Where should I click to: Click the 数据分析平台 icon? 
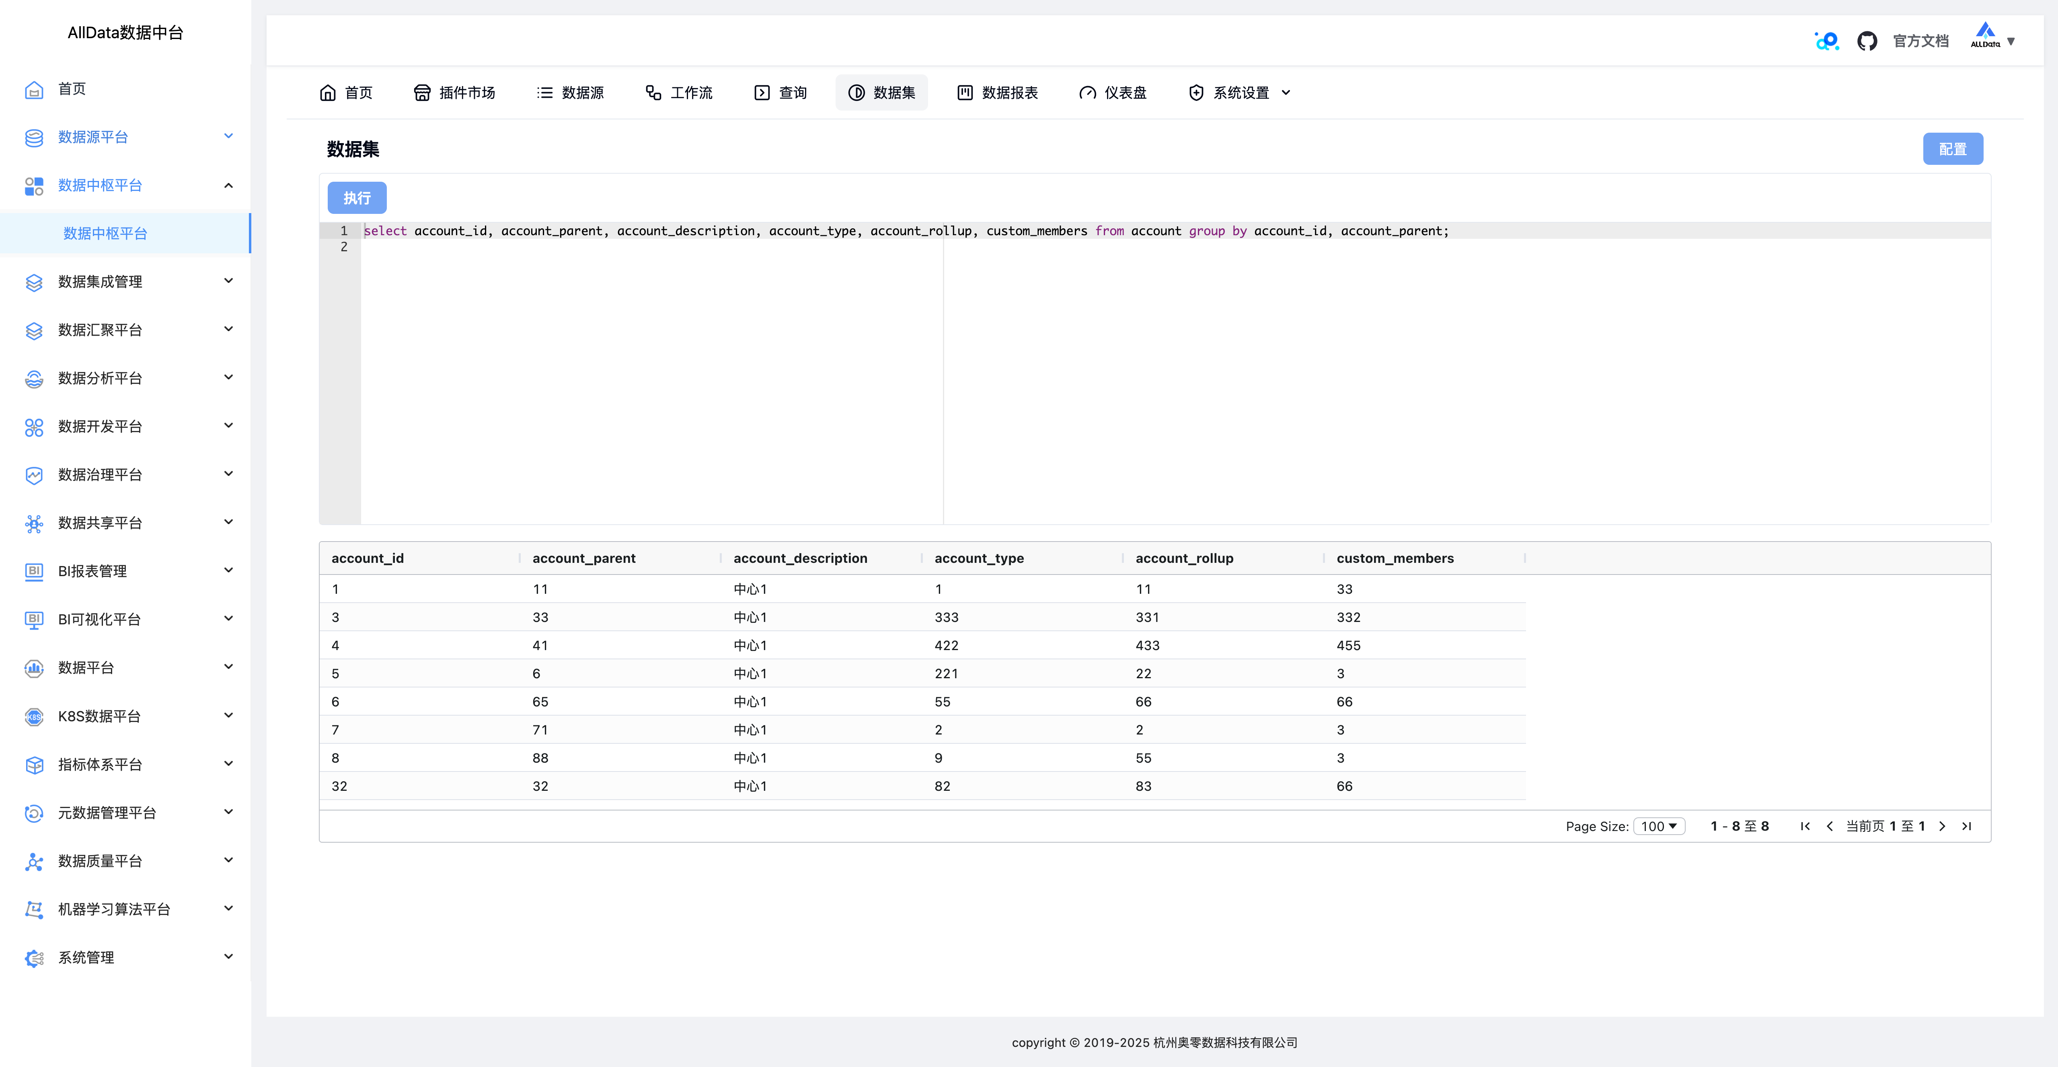coord(33,379)
